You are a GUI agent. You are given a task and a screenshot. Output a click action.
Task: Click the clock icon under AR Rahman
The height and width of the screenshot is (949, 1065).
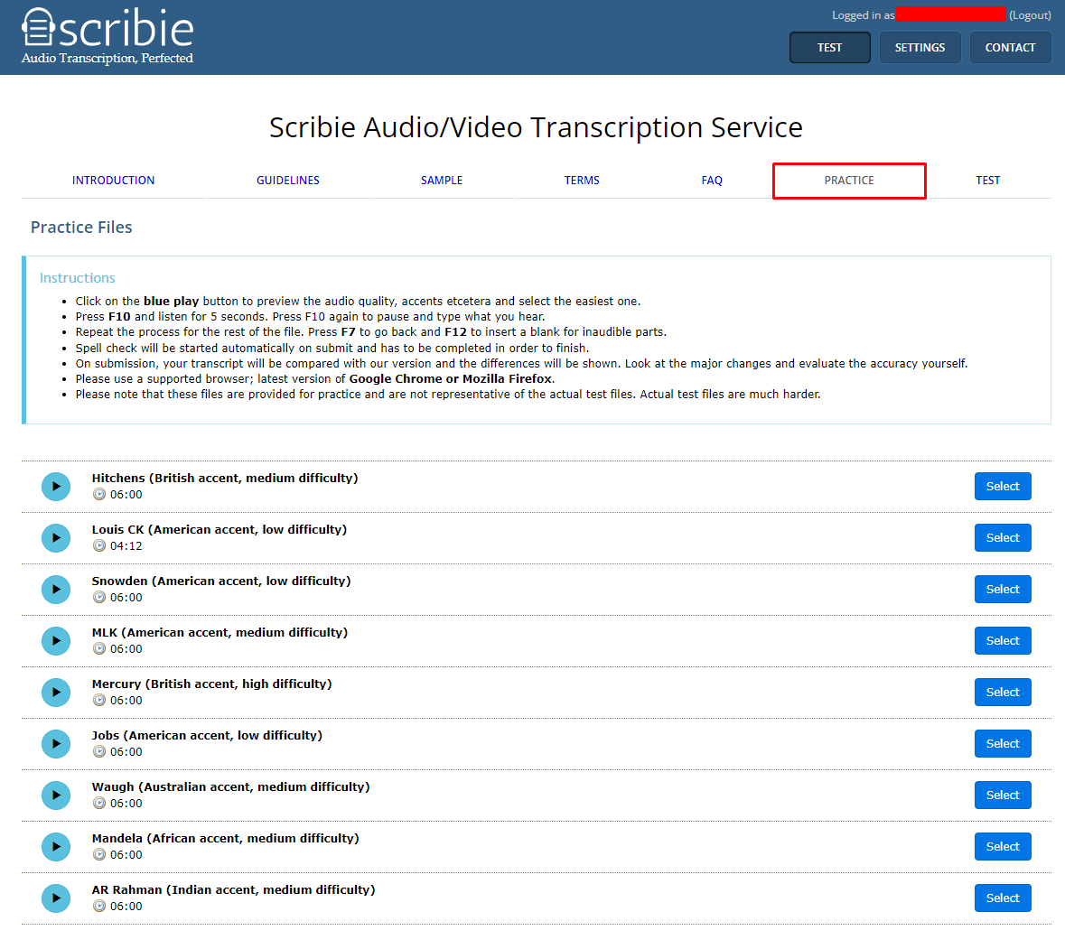coord(99,907)
